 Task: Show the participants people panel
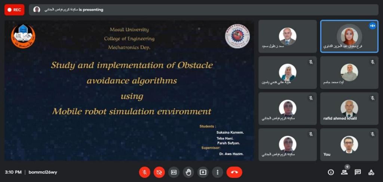pos(344,172)
